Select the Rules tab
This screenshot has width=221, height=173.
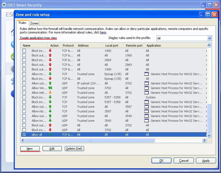23,23
